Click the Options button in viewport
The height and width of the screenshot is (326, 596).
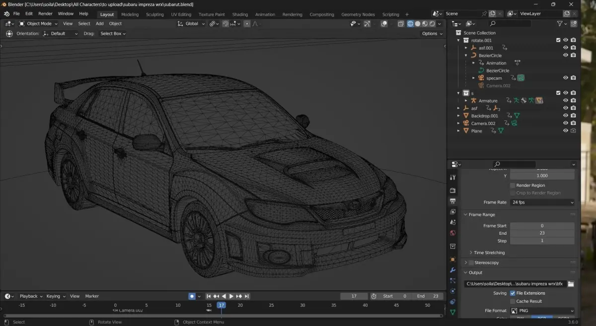(x=432, y=34)
